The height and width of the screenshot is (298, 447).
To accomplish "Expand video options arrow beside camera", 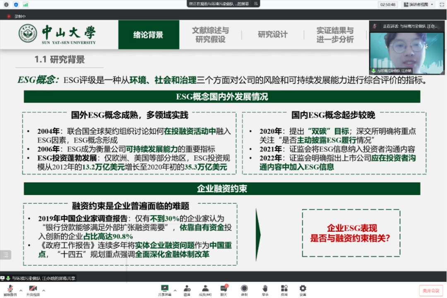I will coord(43,290).
